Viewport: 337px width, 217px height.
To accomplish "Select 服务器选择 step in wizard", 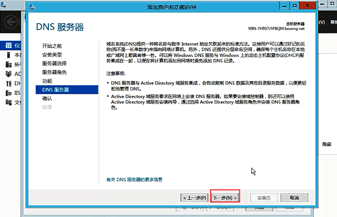I will tap(55, 63).
